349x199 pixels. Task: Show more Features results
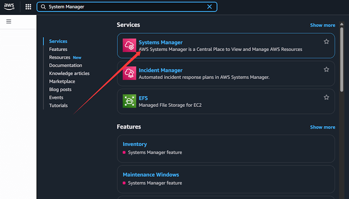click(x=322, y=127)
